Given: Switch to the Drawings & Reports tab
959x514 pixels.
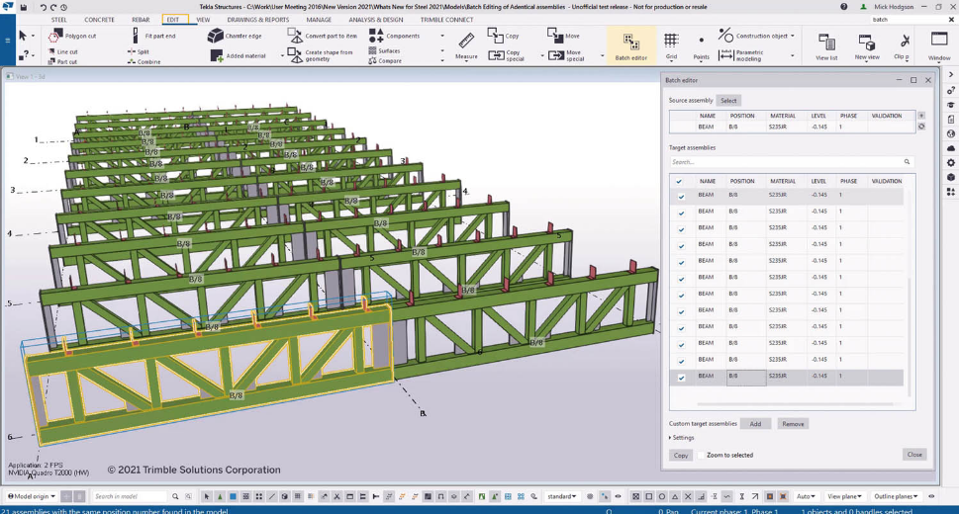Looking at the screenshot, I should click(x=257, y=20).
